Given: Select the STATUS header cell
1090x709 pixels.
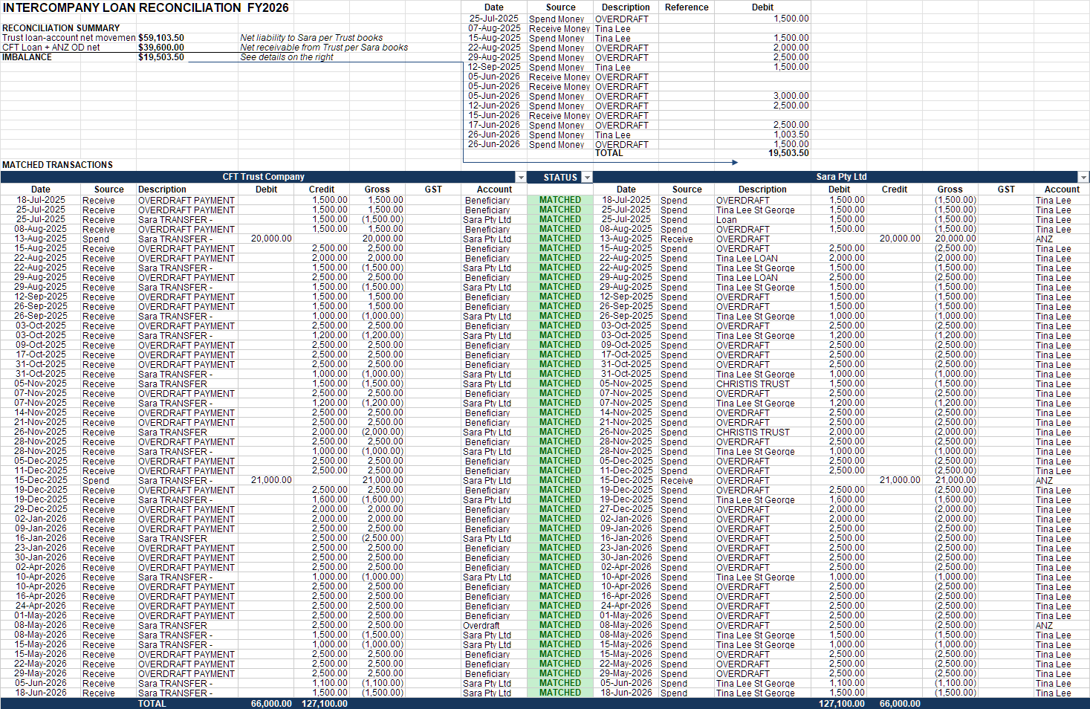Looking at the screenshot, I should pos(560,177).
